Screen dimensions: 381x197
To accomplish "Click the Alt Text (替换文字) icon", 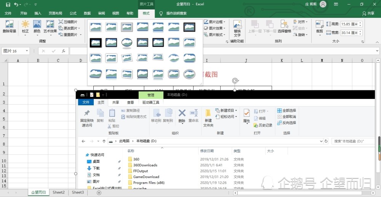I will [237, 28].
